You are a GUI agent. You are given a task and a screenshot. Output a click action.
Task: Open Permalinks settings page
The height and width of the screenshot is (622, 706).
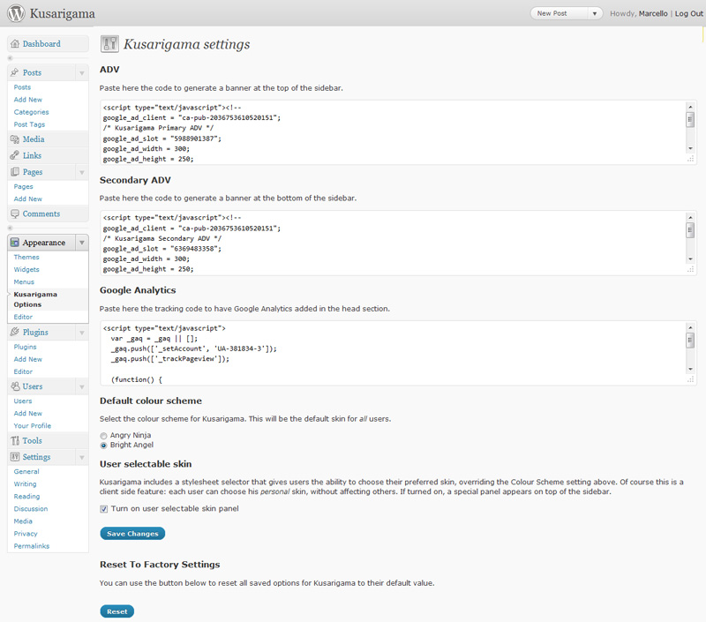(32, 546)
